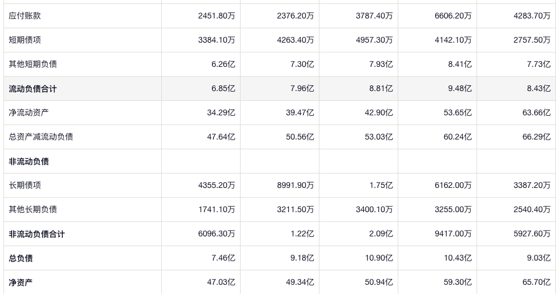The width and height of the screenshot is (556, 294).
Task: Select the 总资产减流动负债 row label
Action: 41,137
